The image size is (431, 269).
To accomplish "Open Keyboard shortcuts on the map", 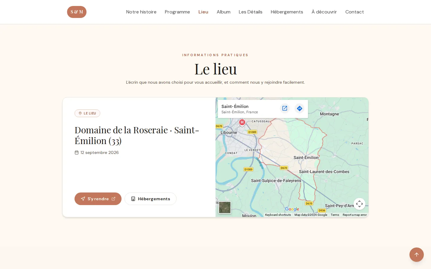I will pyautogui.click(x=278, y=215).
